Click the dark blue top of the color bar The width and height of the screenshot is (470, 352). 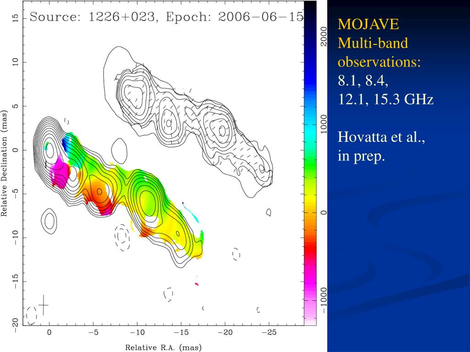pyautogui.click(x=310, y=12)
